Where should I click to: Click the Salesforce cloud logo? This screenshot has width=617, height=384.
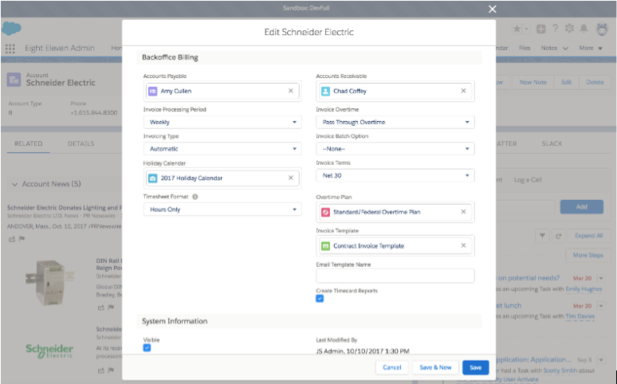click(x=11, y=29)
